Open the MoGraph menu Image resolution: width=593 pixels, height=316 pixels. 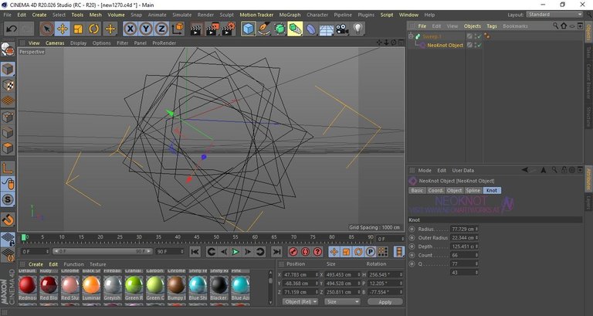290,15
